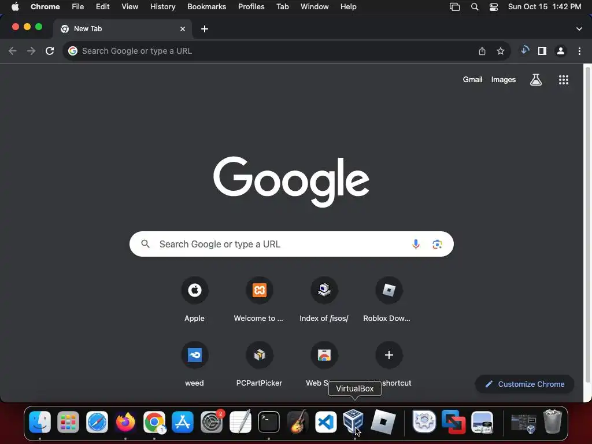Open the File menu
592x444 pixels.
coord(78,7)
